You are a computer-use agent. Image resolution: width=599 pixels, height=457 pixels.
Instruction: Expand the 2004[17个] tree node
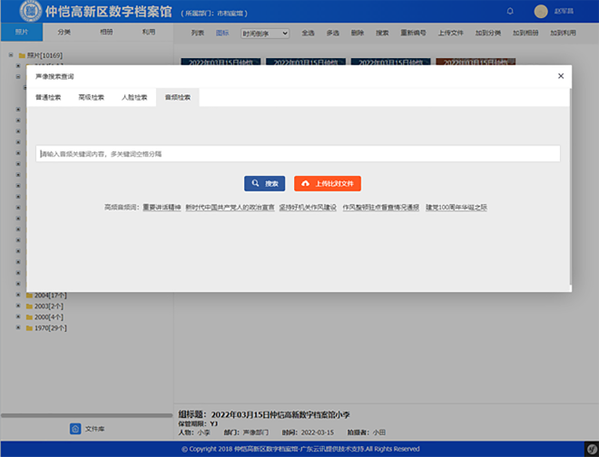17,296
